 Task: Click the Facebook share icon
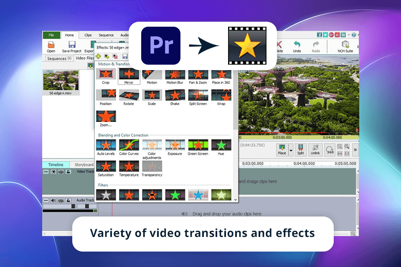coord(320,35)
